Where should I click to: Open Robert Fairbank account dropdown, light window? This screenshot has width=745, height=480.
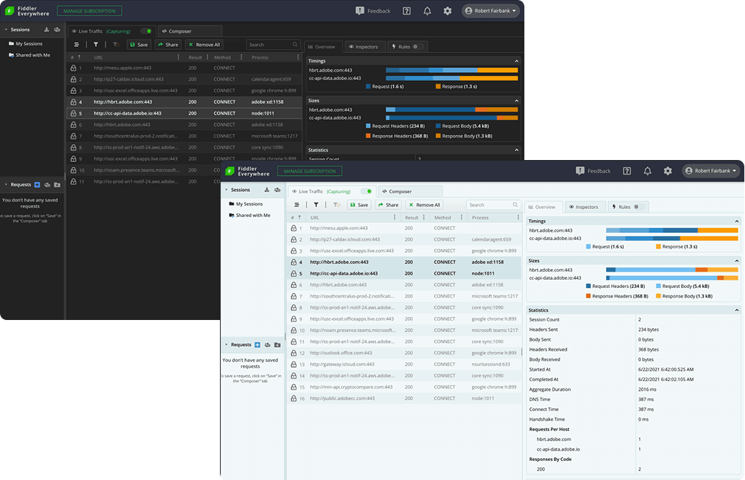tap(711, 171)
